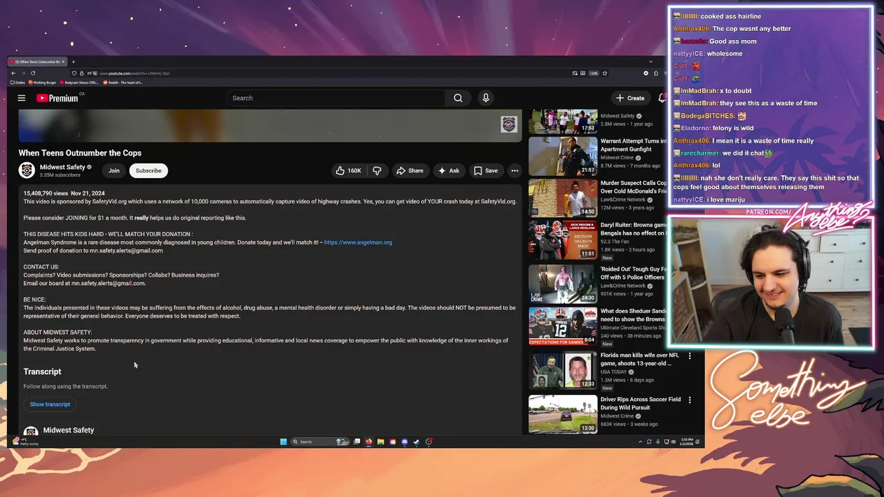Open File Explorer from the taskbar
The width and height of the screenshot is (884, 497).
tap(381, 442)
